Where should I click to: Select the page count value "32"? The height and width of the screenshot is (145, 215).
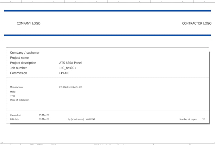click(204, 119)
